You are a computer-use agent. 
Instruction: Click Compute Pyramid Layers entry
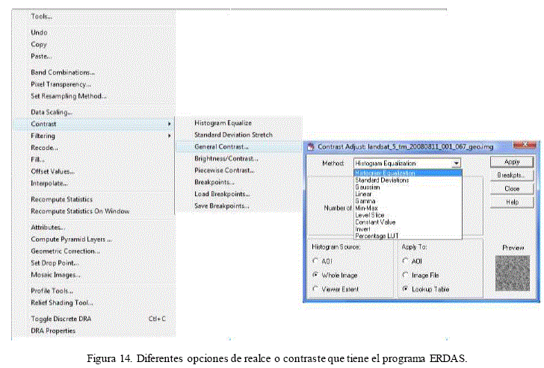(x=71, y=240)
